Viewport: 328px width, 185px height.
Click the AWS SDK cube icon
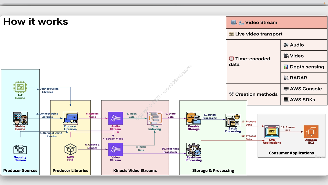[70, 149]
